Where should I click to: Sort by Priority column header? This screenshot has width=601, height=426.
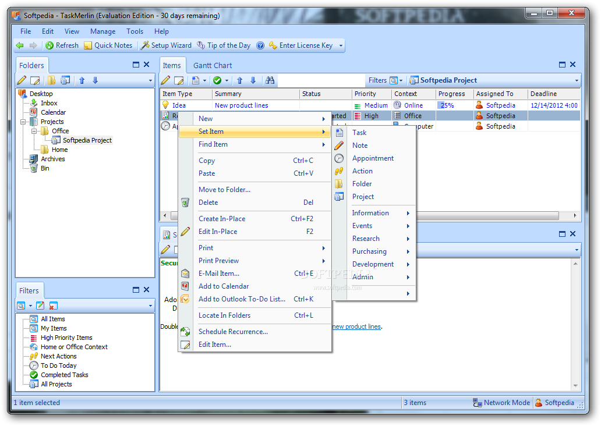coord(371,94)
